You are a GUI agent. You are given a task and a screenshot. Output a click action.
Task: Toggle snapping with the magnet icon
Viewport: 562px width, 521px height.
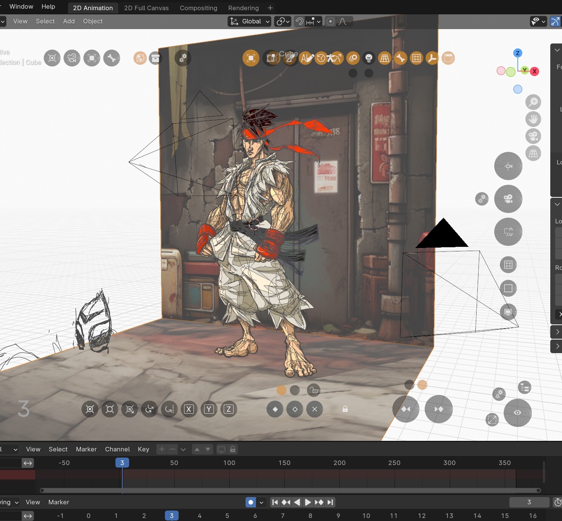299,22
